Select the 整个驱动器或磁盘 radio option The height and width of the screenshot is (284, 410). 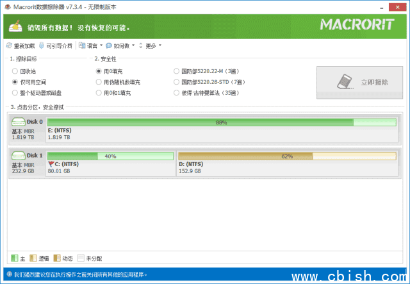pos(15,93)
